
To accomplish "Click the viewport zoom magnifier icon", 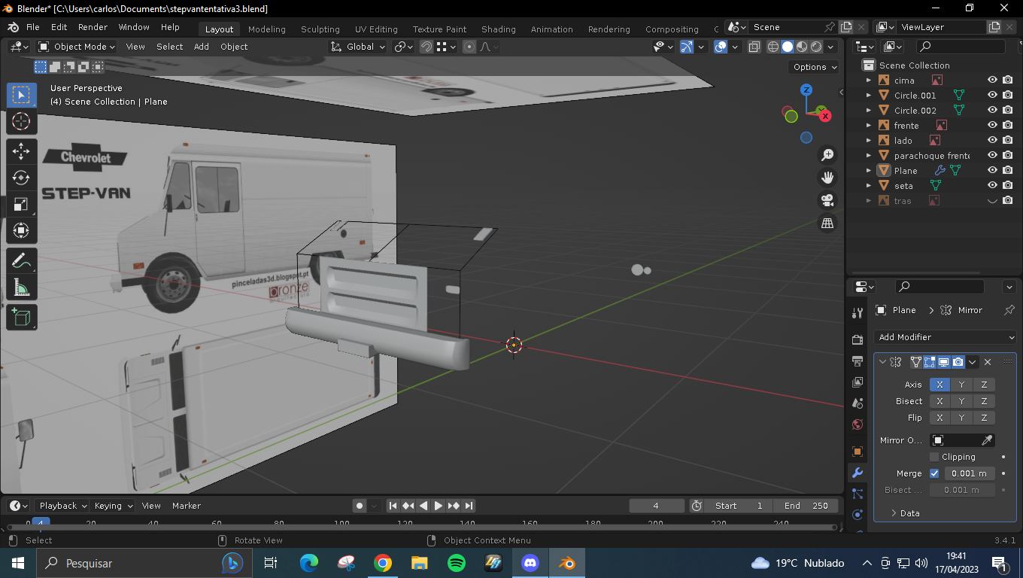I will tap(827, 155).
